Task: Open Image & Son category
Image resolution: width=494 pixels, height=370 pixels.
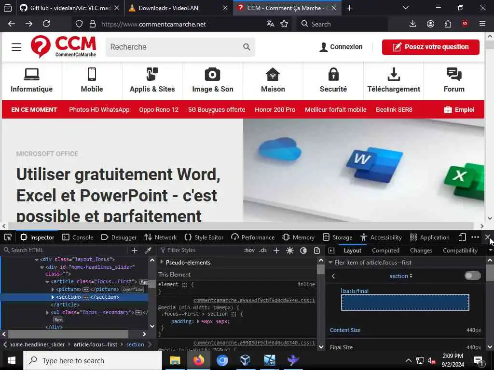Action: click(213, 81)
